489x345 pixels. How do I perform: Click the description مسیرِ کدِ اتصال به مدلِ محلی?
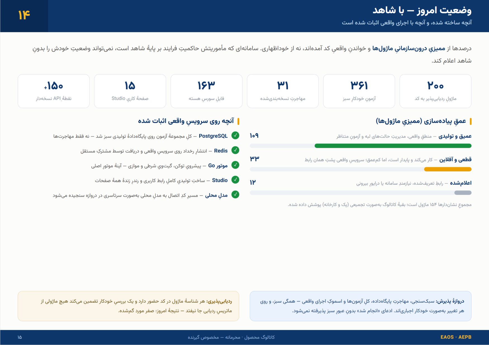click(125, 196)
